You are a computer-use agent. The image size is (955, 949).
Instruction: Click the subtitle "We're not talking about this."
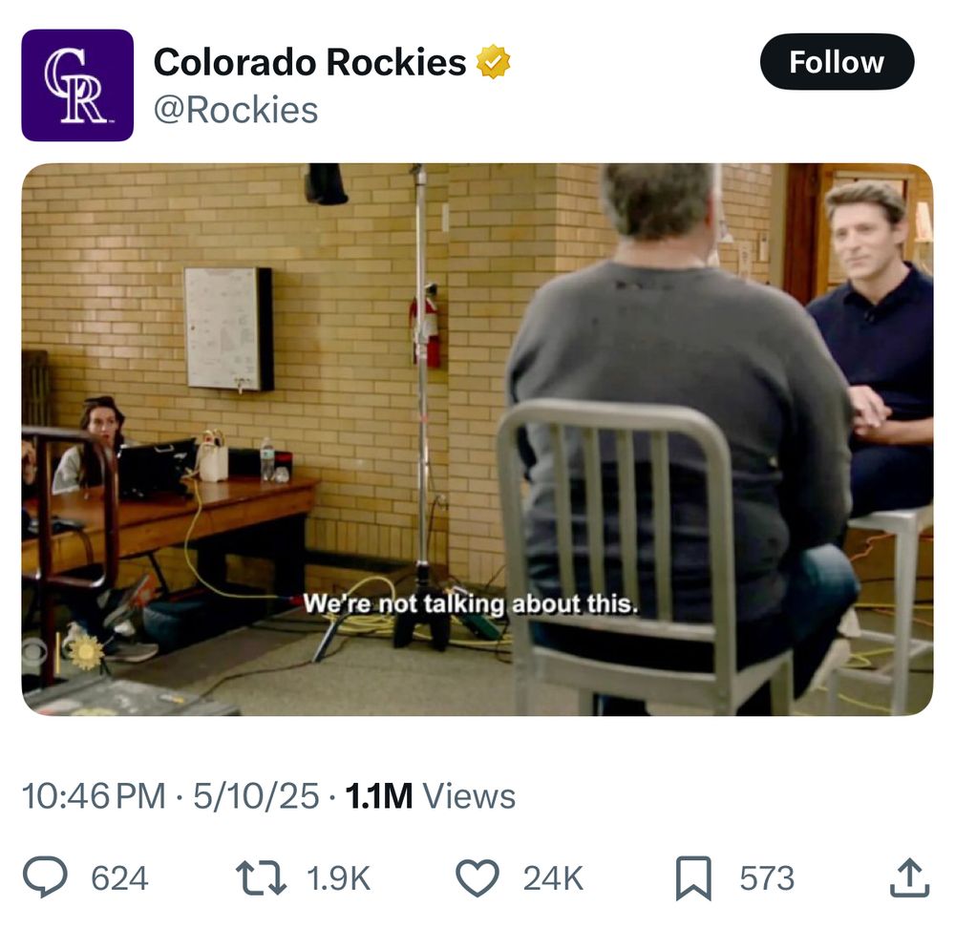(x=470, y=603)
